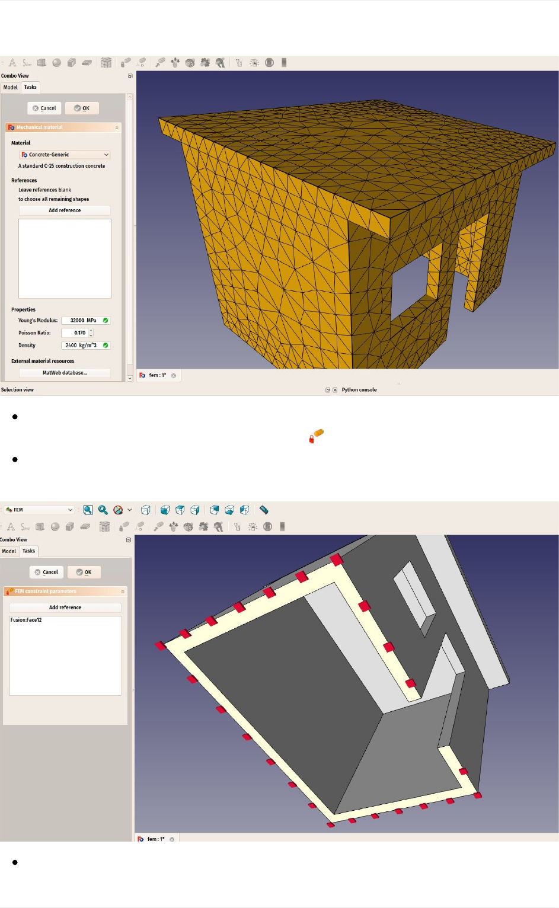This screenshot has height=908, width=559.
Task: Open the draw style dropdown arrow
Action: (129, 510)
